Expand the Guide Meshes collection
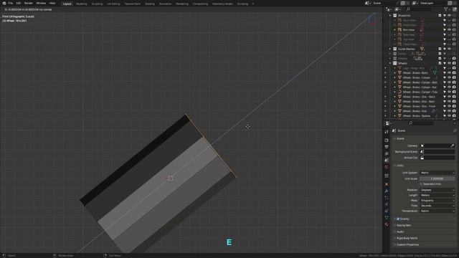Image resolution: width=459 pixels, height=258 pixels. tap(390, 49)
